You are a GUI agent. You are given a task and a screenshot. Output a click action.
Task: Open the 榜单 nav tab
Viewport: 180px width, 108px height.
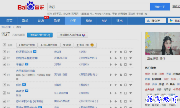coord(89,21)
